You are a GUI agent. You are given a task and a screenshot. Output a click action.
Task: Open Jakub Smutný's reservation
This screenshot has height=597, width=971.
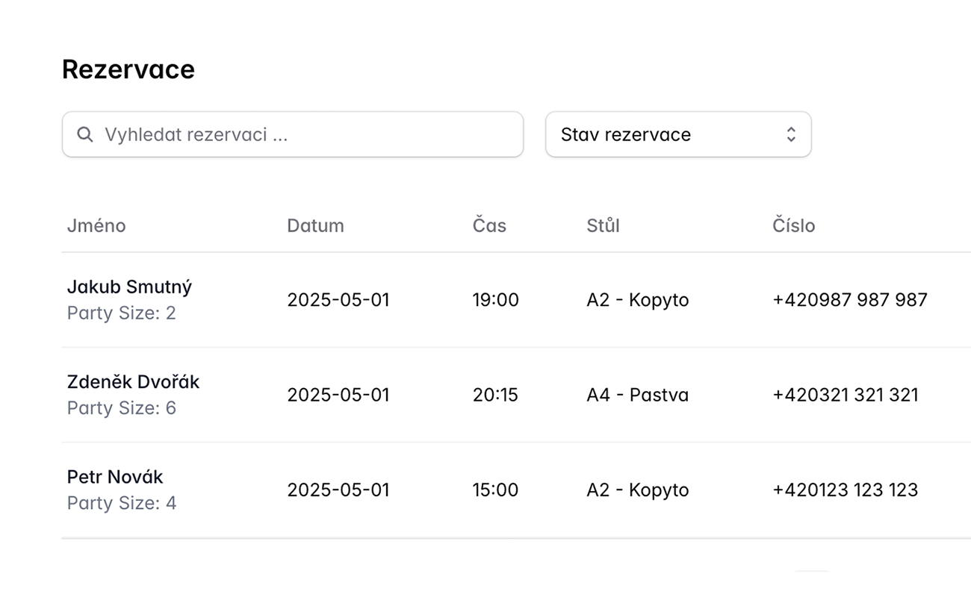[129, 287]
